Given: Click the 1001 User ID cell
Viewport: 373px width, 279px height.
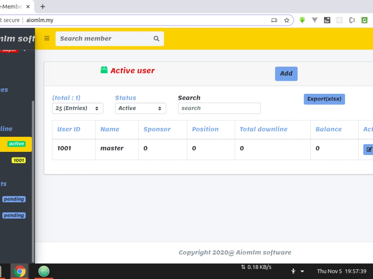Looking at the screenshot, I should 74,150.
